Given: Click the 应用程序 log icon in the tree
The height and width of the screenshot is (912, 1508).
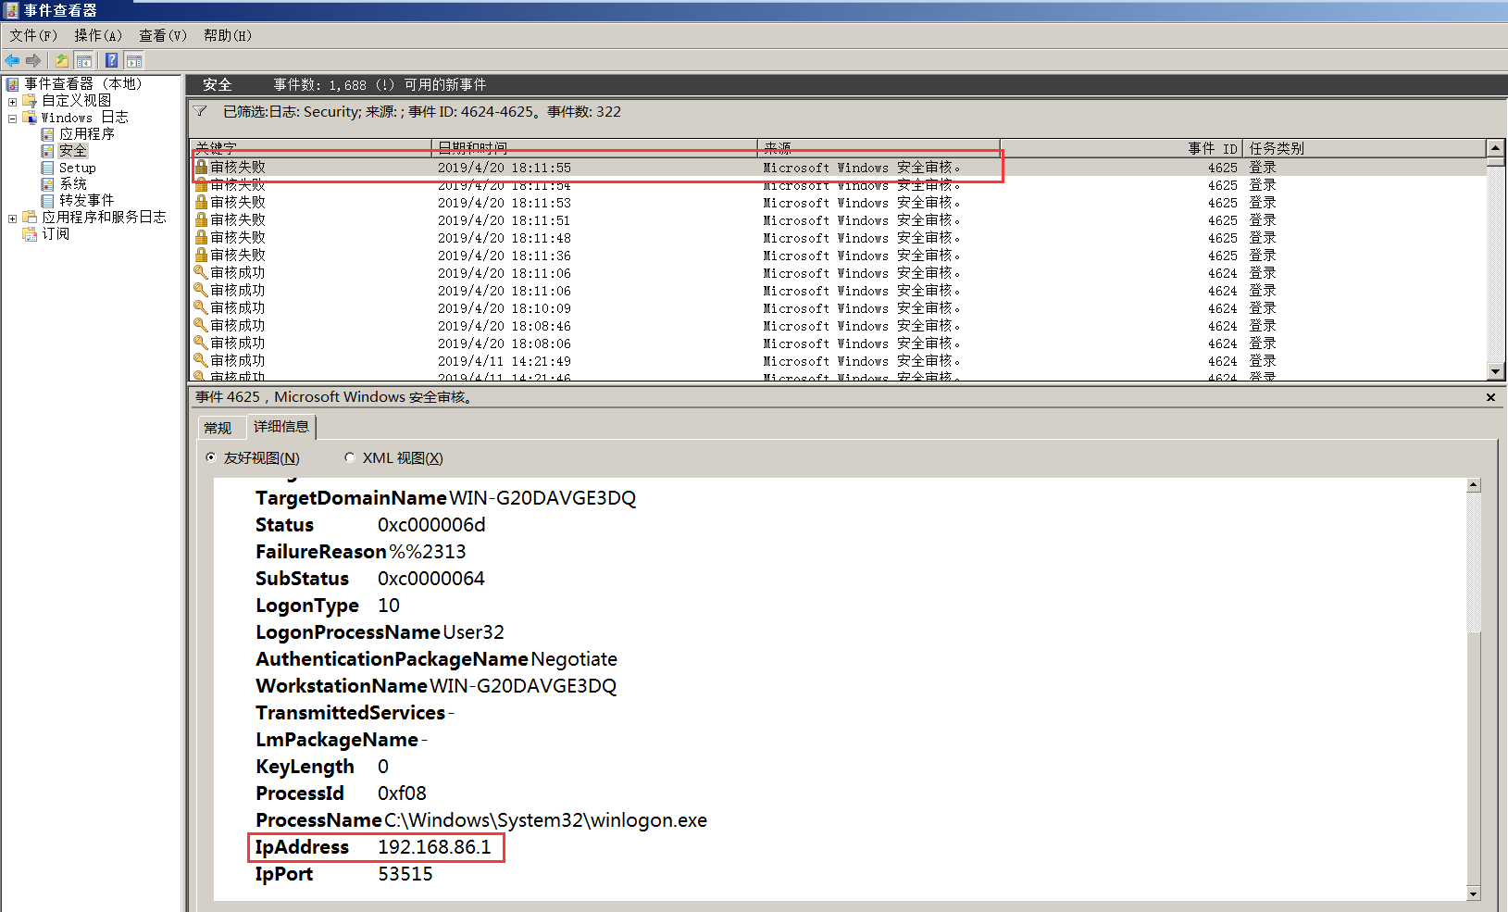Looking at the screenshot, I should click(47, 134).
